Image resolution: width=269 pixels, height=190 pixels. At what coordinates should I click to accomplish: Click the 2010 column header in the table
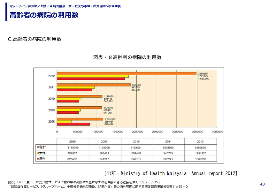point(136,142)
